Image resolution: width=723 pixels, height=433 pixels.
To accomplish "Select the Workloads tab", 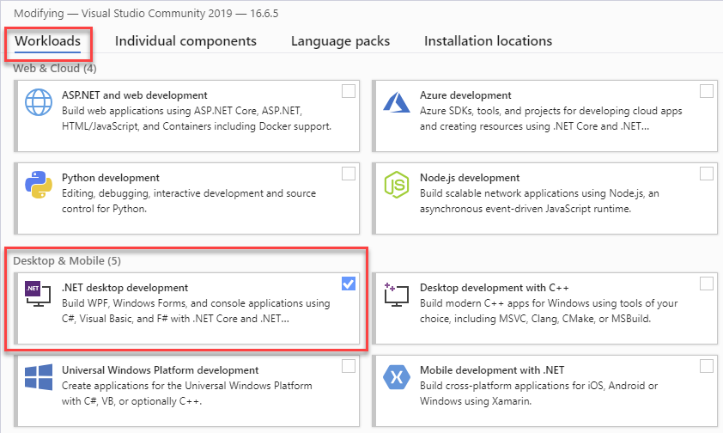I will click(48, 41).
